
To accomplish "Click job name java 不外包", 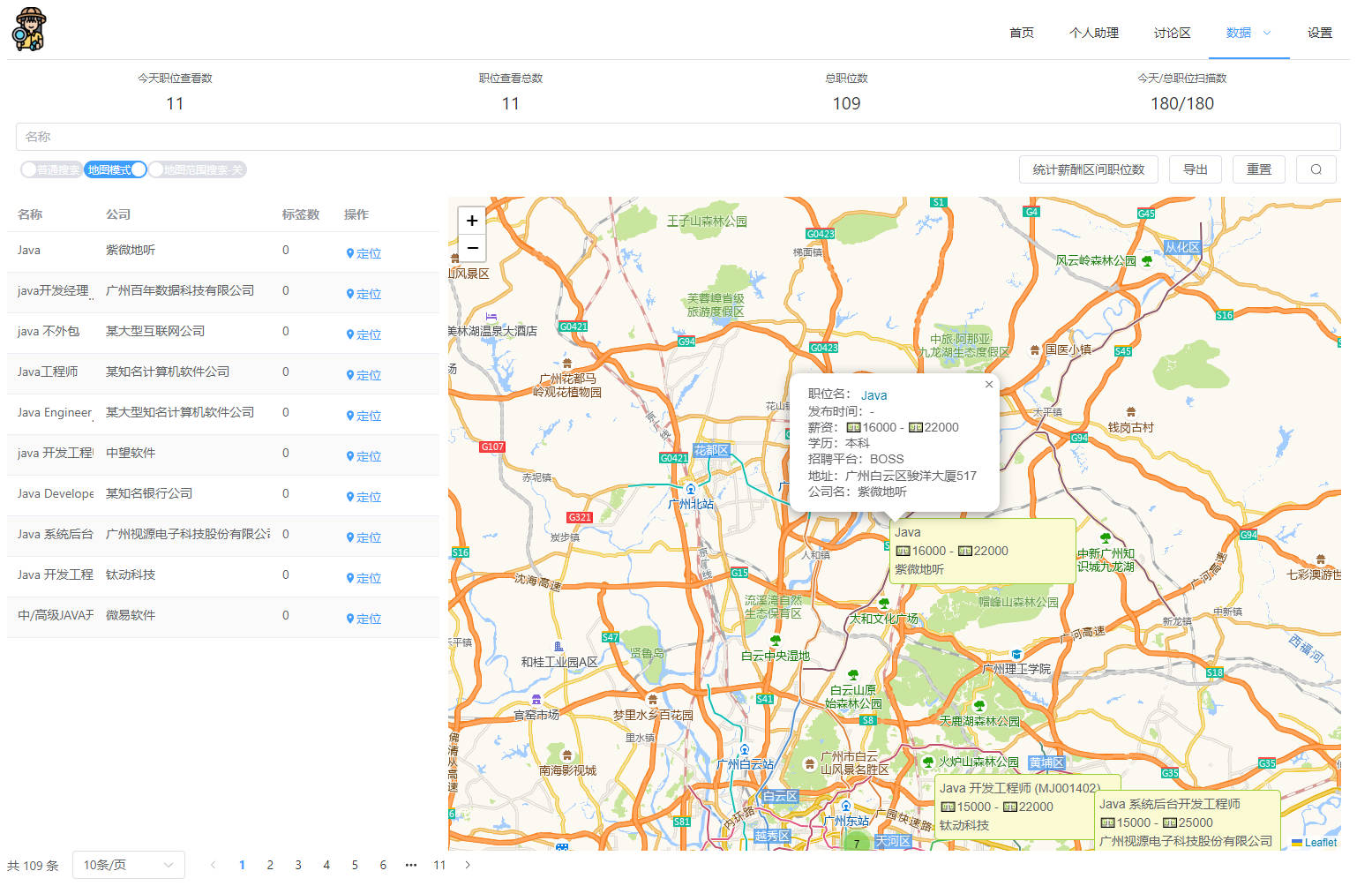I will pyautogui.click(x=49, y=331).
